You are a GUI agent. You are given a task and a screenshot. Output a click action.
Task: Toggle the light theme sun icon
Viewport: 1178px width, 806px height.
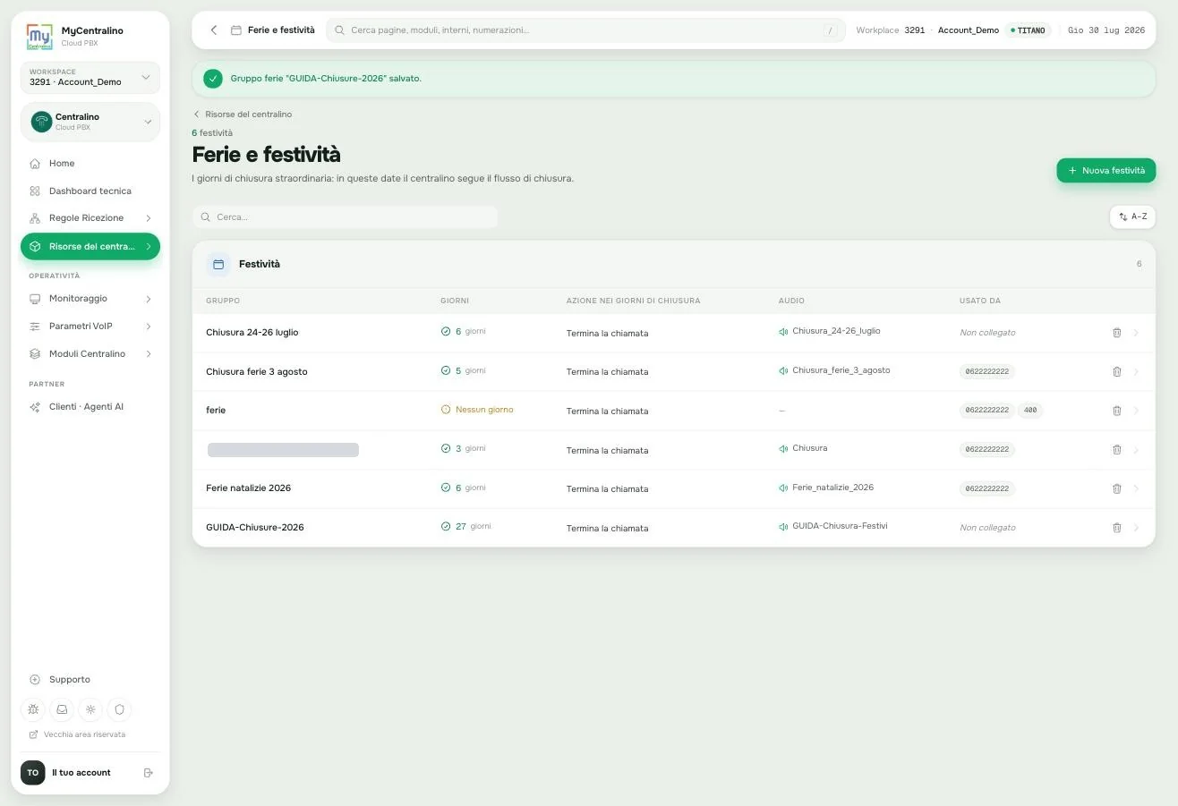click(x=90, y=709)
